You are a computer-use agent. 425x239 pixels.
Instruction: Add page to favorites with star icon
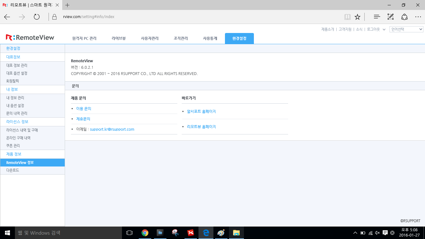point(357,17)
